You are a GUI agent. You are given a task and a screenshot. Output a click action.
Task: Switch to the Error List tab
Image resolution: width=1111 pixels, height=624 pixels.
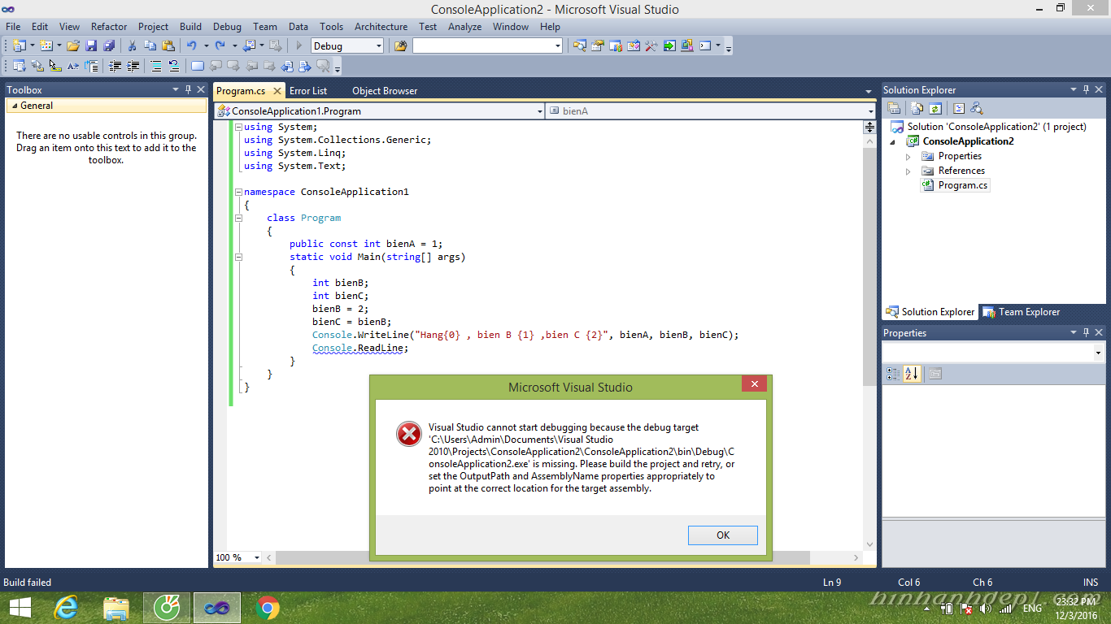[x=308, y=91]
